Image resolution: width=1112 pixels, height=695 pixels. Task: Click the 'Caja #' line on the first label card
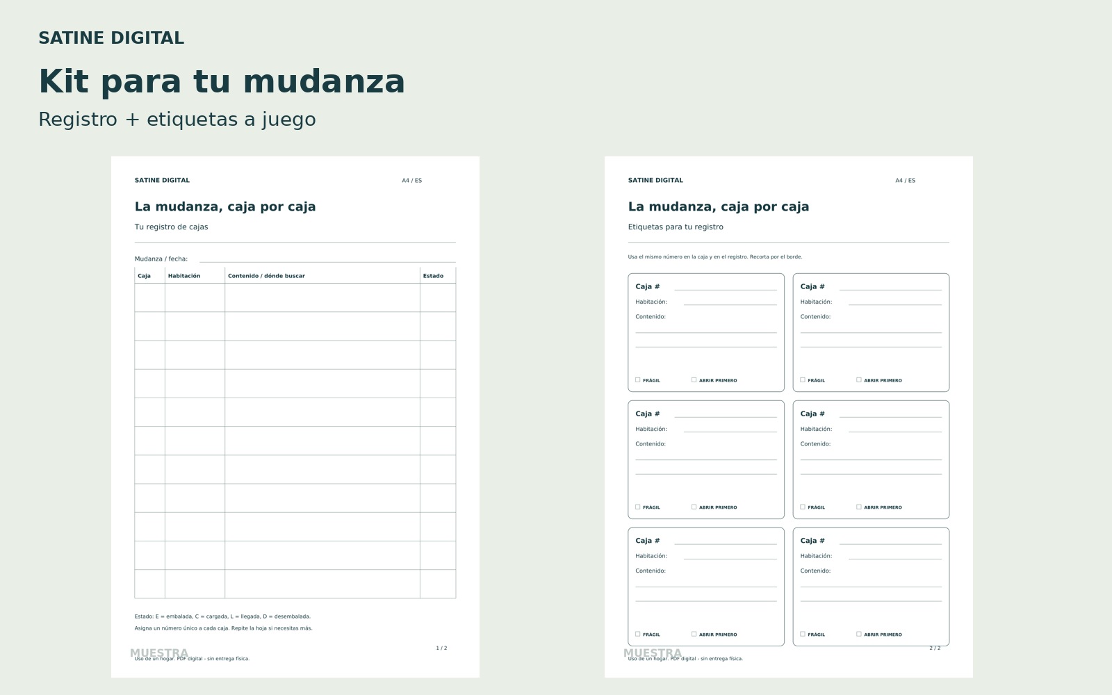726,288
